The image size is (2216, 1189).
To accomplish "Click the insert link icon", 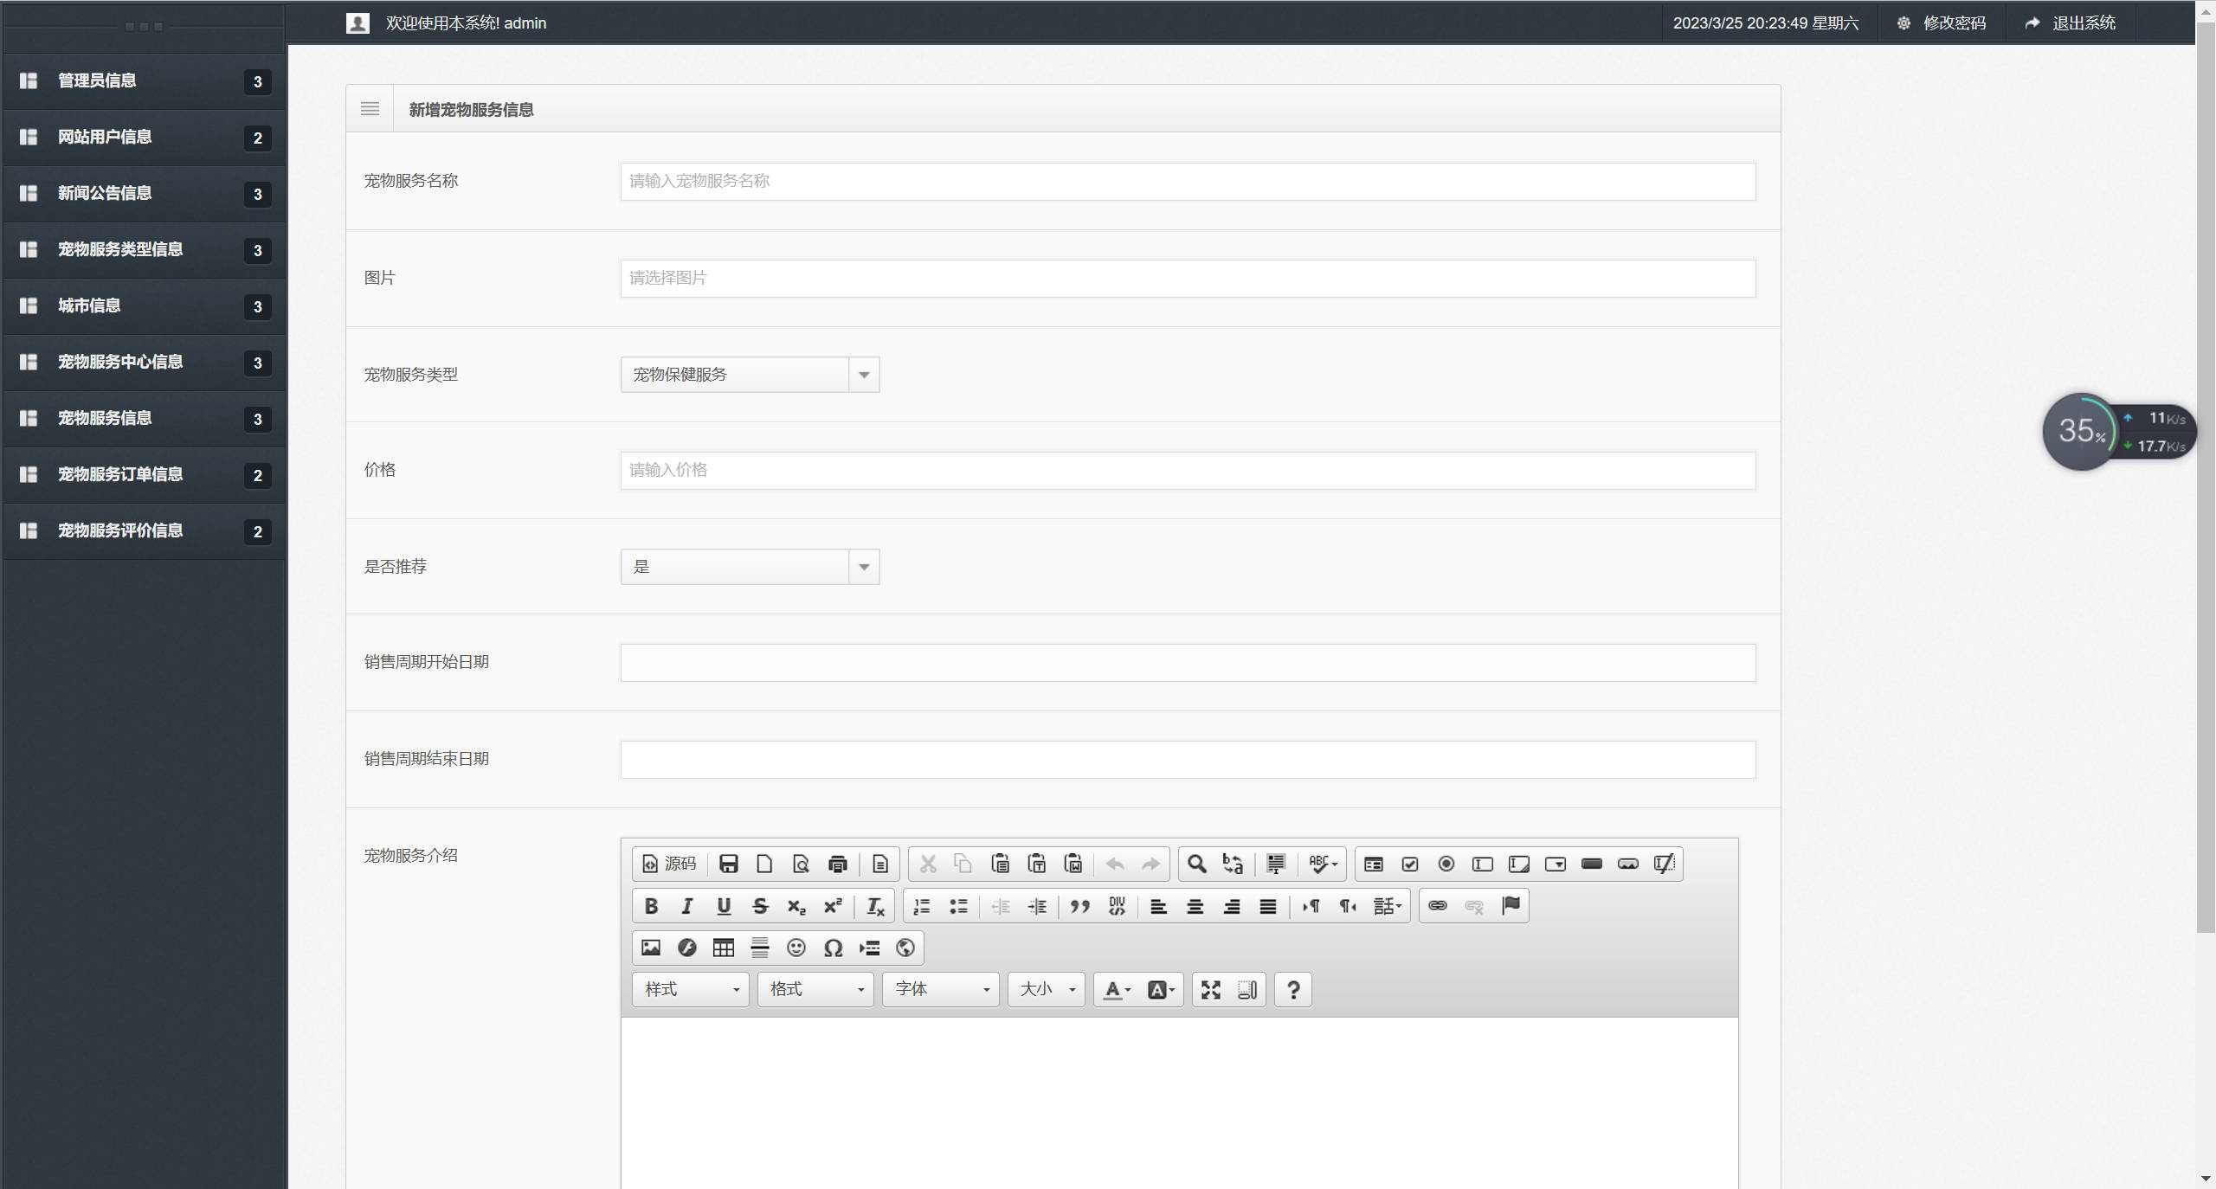I will 1438,906.
